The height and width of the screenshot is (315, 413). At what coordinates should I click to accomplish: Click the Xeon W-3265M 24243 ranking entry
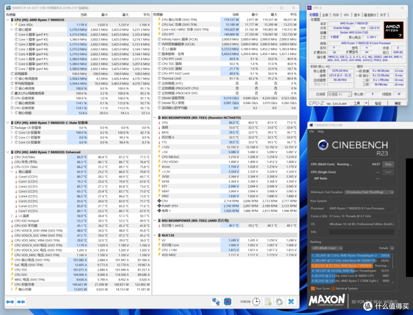[351, 260]
